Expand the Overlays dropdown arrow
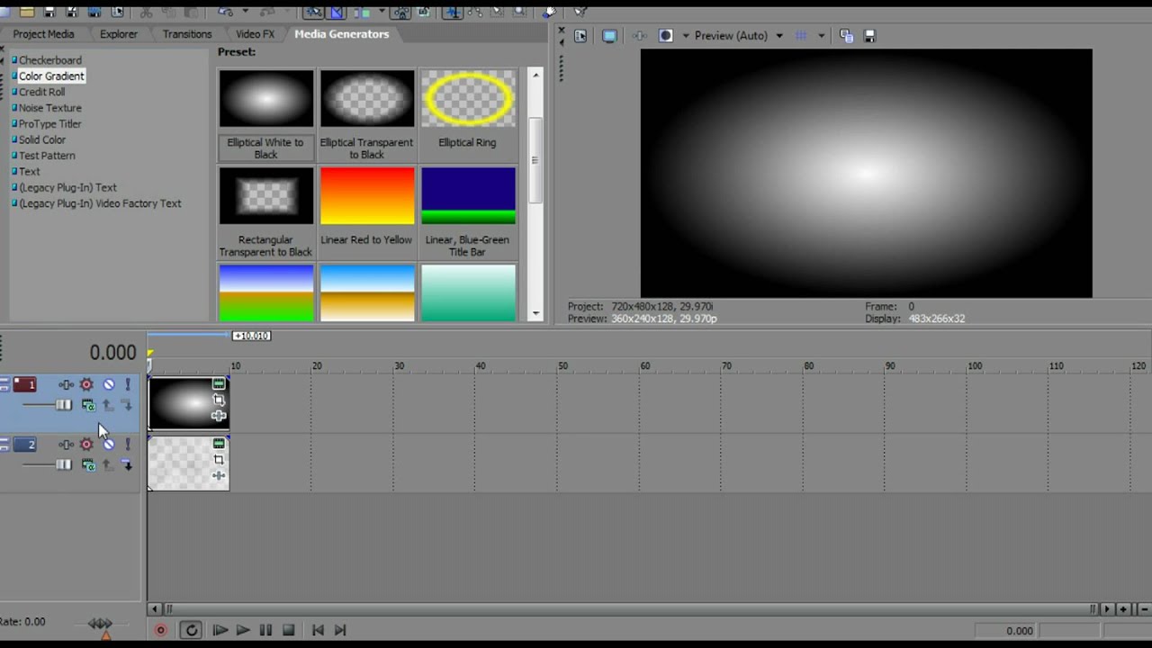The height and width of the screenshot is (648, 1152). [x=821, y=36]
